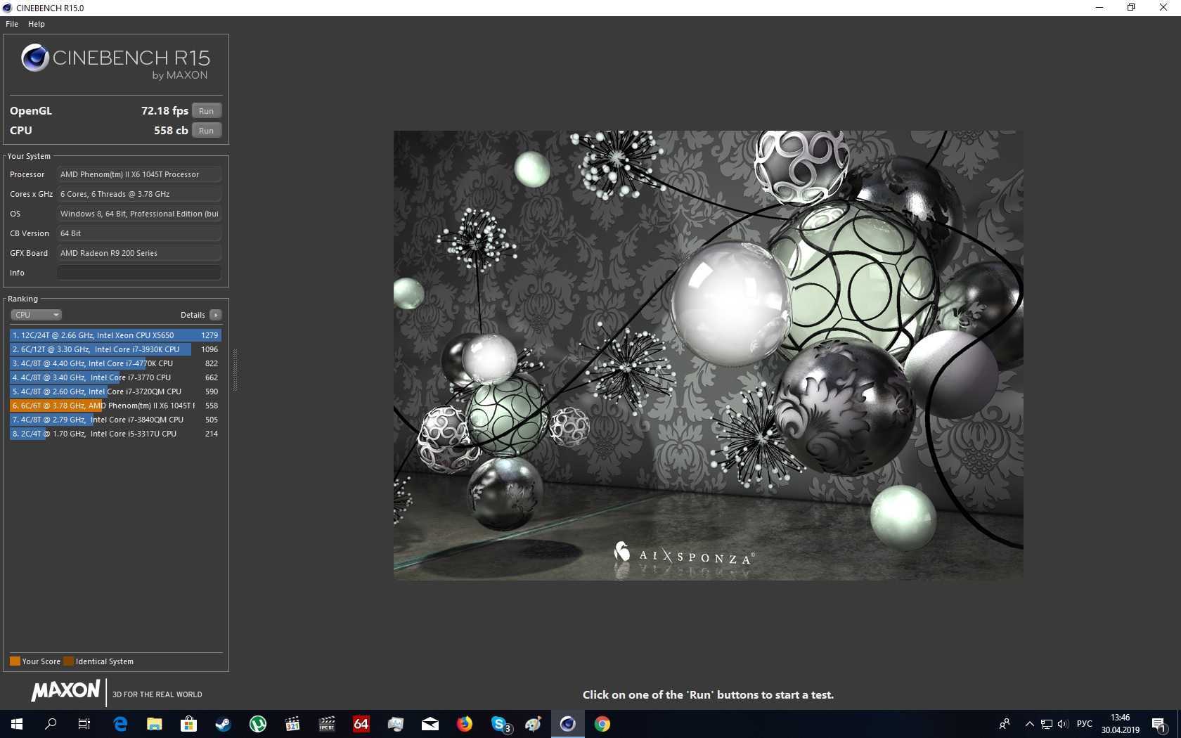Screen dimensions: 1181x738
Task: Run the CPU benchmark test
Action: coord(206,131)
